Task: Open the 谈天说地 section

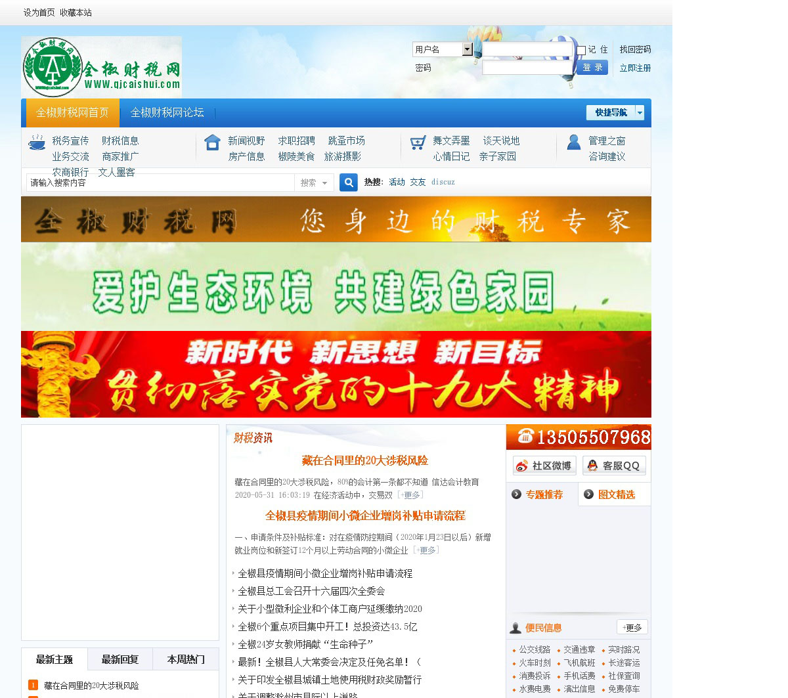Action: pyautogui.click(x=501, y=141)
